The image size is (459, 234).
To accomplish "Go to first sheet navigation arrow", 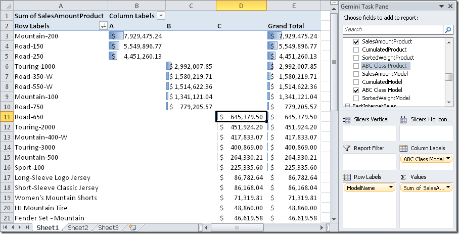I will click(5, 227).
